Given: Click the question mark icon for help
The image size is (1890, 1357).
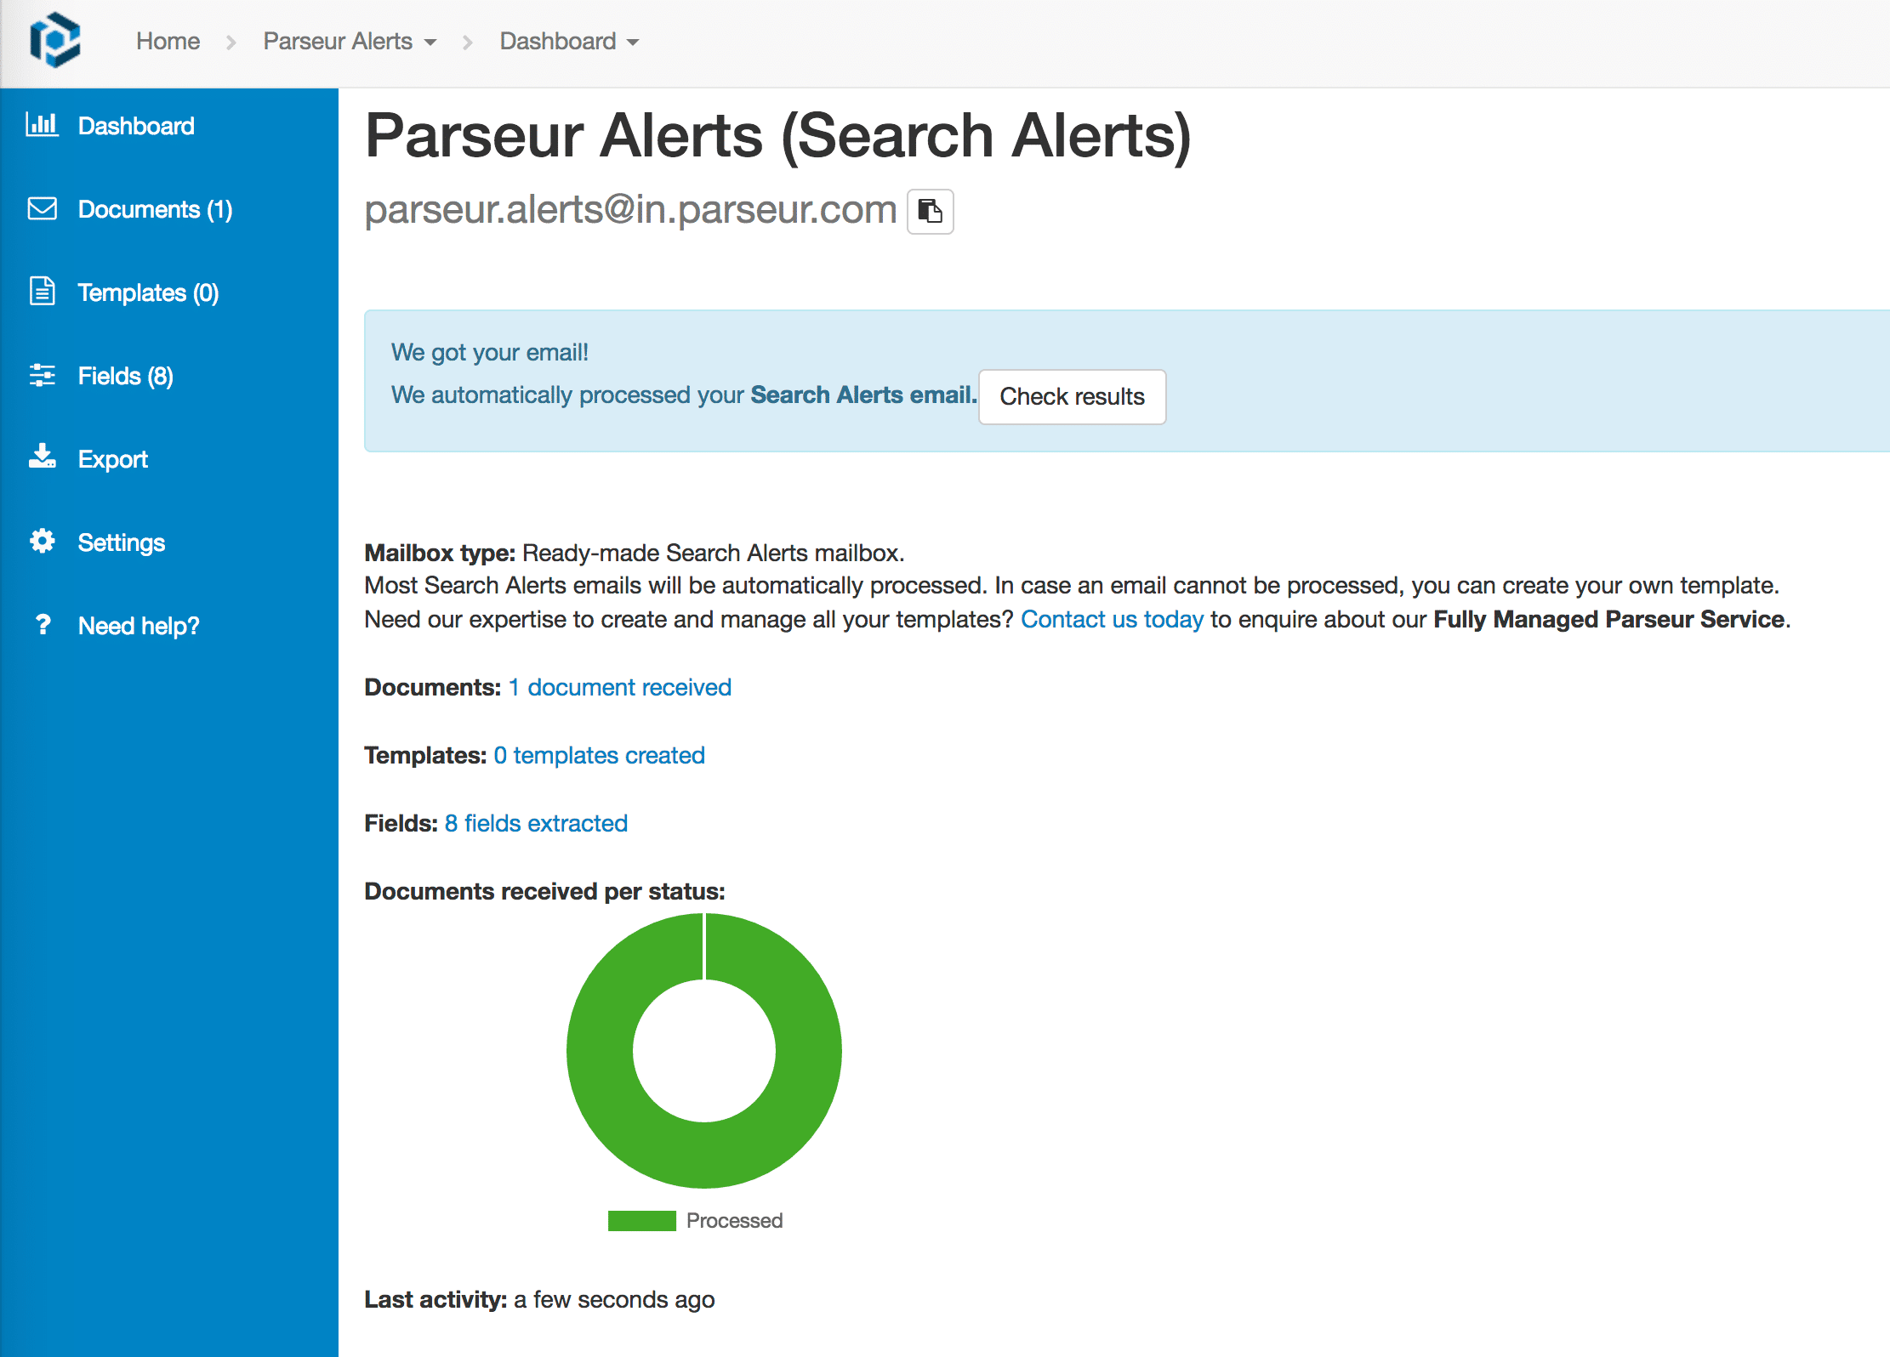Looking at the screenshot, I should pyautogui.click(x=43, y=625).
